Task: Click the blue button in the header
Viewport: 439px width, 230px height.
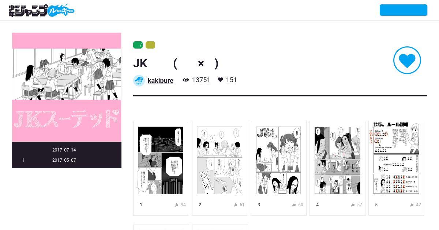Action: [x=404, y=10]
